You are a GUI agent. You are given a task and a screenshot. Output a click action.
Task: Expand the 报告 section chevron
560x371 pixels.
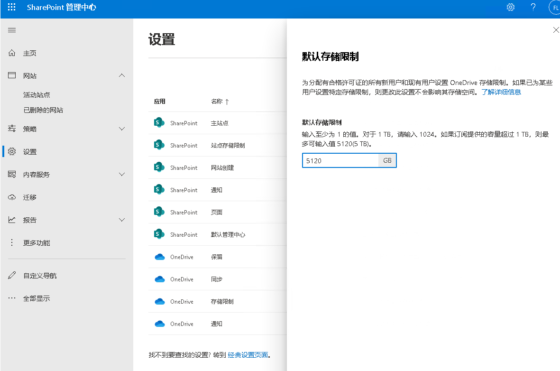[122, 220]
